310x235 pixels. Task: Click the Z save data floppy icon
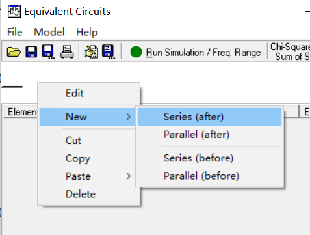point(109,52)
